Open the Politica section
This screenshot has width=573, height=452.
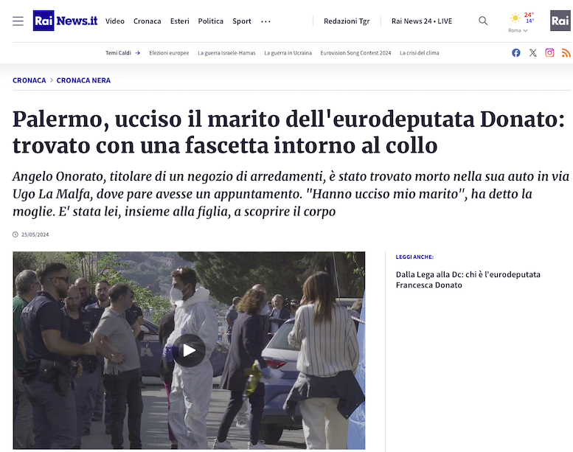(x=211, y=21)
